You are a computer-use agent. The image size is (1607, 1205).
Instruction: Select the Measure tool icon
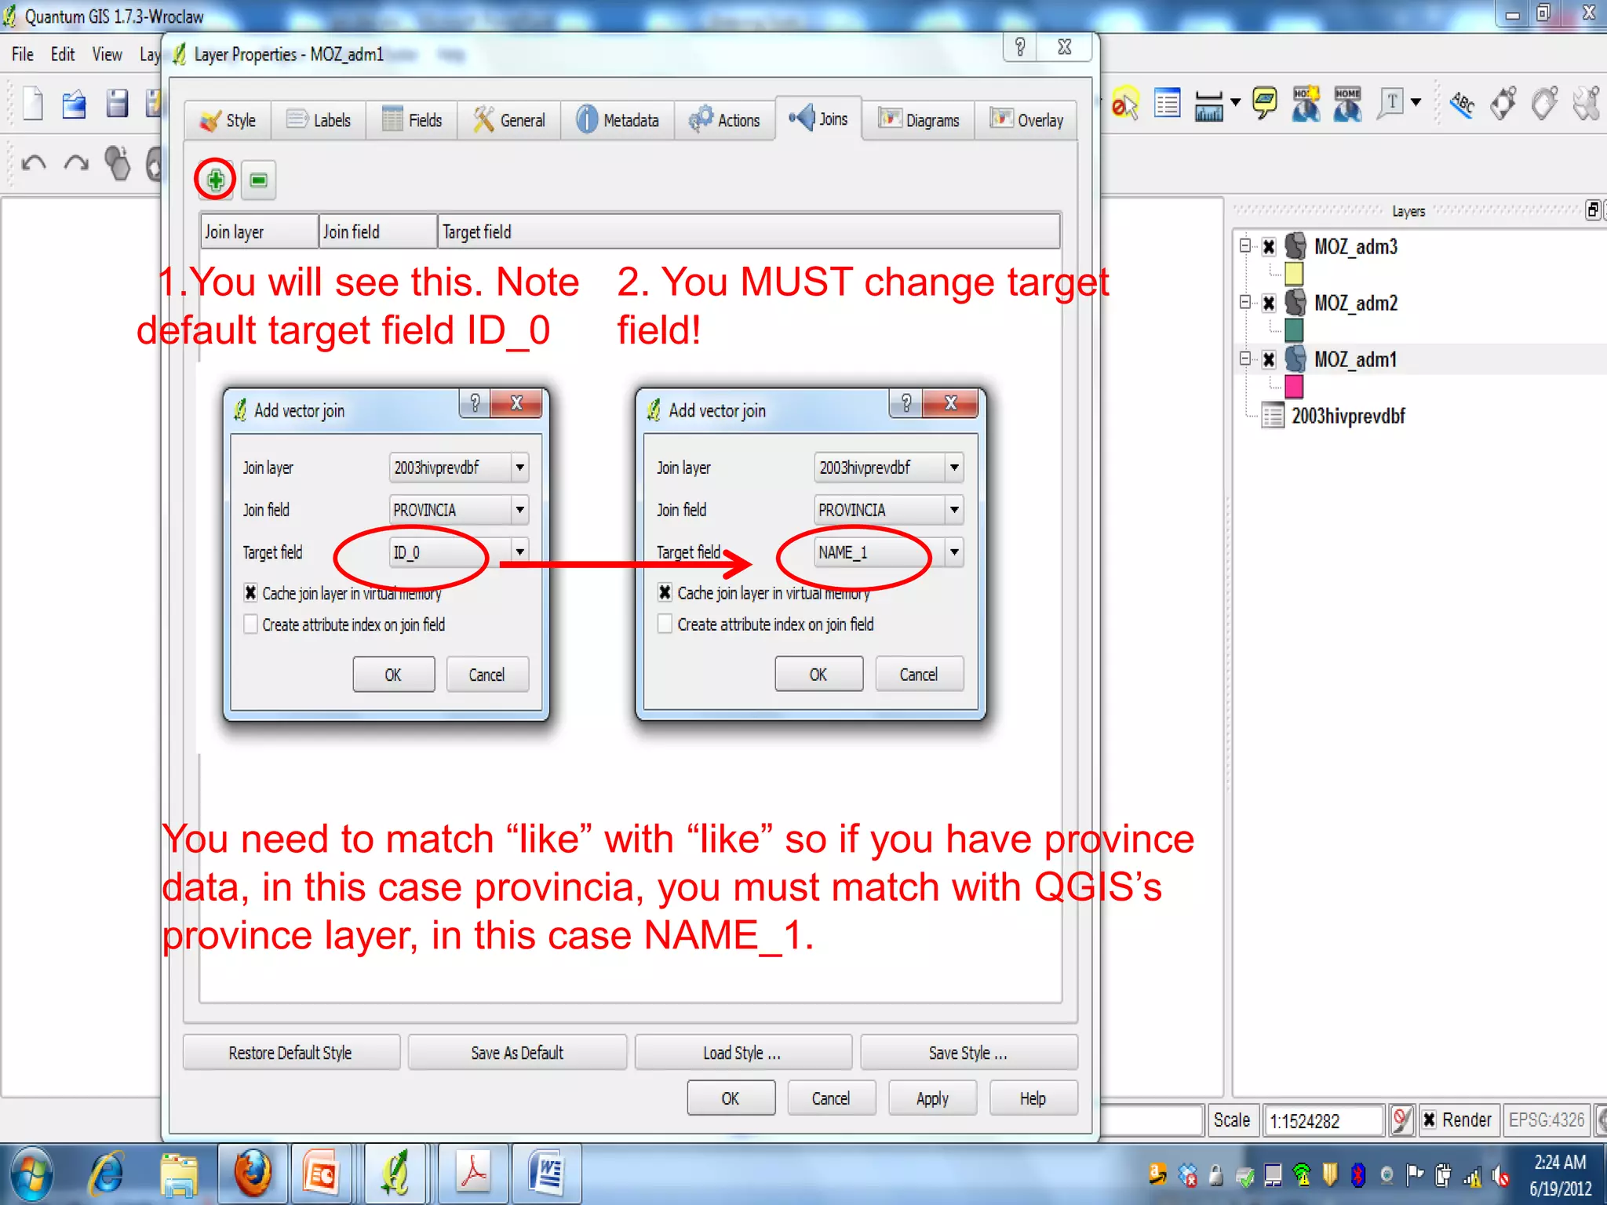(x=1208, y=105)
